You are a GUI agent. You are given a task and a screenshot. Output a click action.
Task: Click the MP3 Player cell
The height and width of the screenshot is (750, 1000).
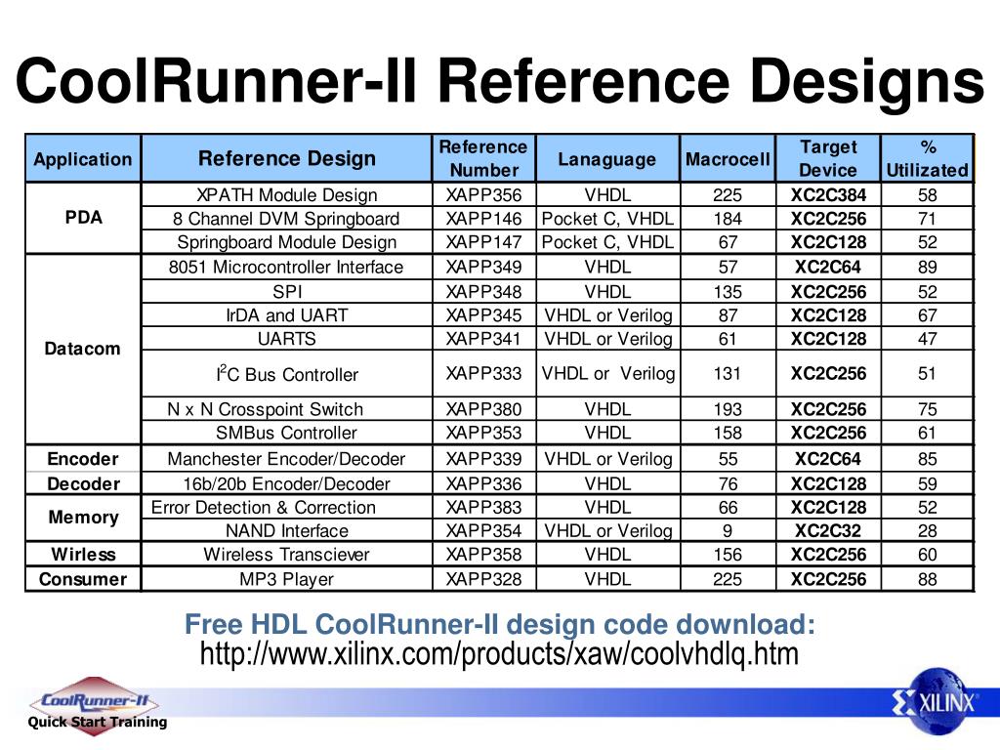[x=287, y=579]
